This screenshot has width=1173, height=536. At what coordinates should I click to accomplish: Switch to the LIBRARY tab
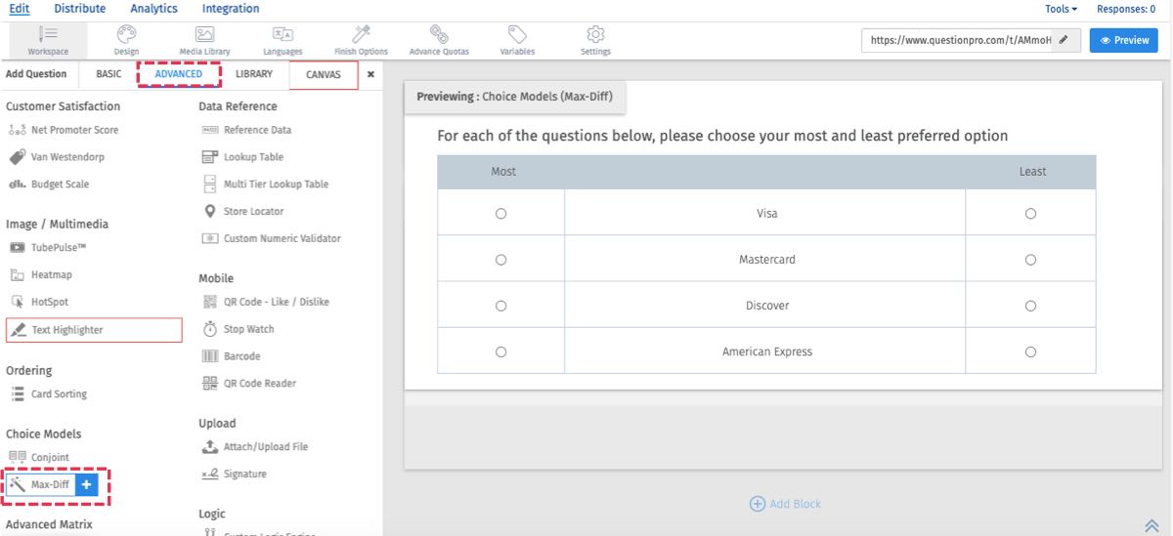click(x=254, y=74)
